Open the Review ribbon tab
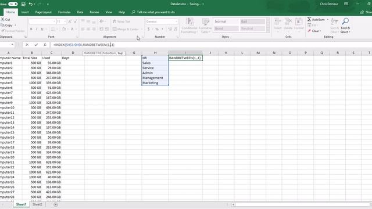372x209 pixels. pyautogui.click(x=94, y=12)
